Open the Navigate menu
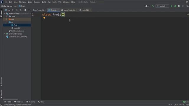Viewport: 189px width, 106px height. [23, 2]
